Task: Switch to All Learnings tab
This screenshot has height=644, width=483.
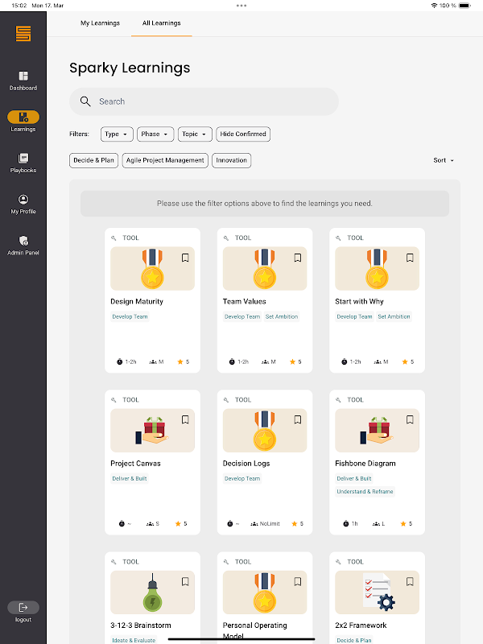Action: 162,23
